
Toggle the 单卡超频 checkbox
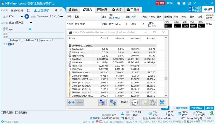[x=190, y=10]
